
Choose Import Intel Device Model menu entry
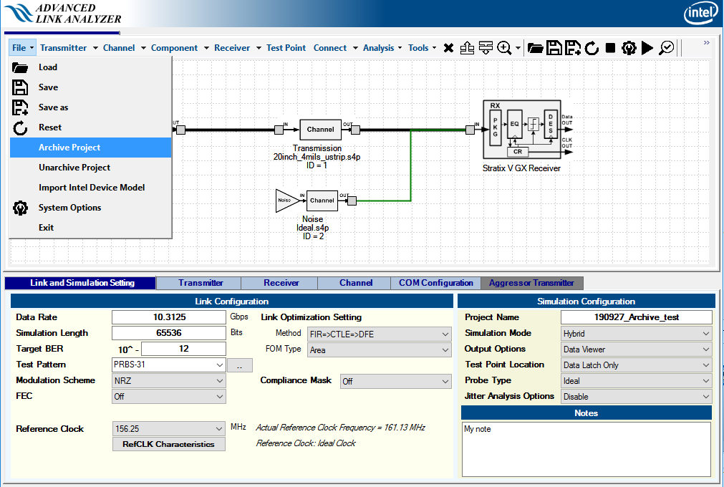[92, 188]
